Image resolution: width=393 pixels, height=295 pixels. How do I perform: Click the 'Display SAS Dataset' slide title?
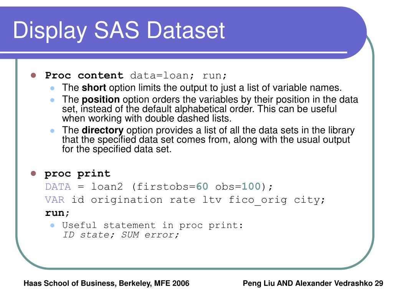(x=119, y=31)
